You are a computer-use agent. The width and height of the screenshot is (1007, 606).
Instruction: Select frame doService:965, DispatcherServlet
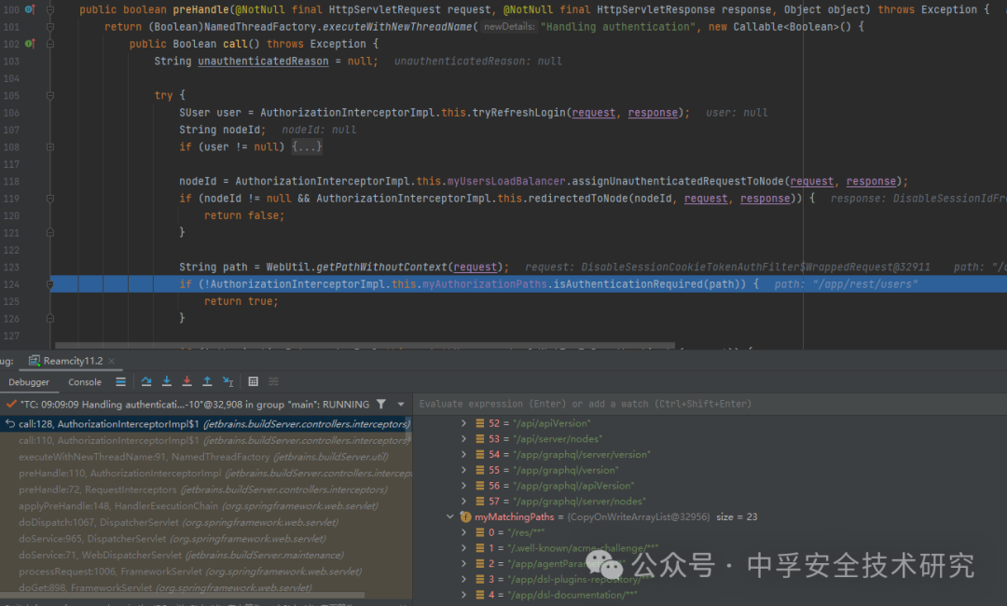click(x=205, y=539)
